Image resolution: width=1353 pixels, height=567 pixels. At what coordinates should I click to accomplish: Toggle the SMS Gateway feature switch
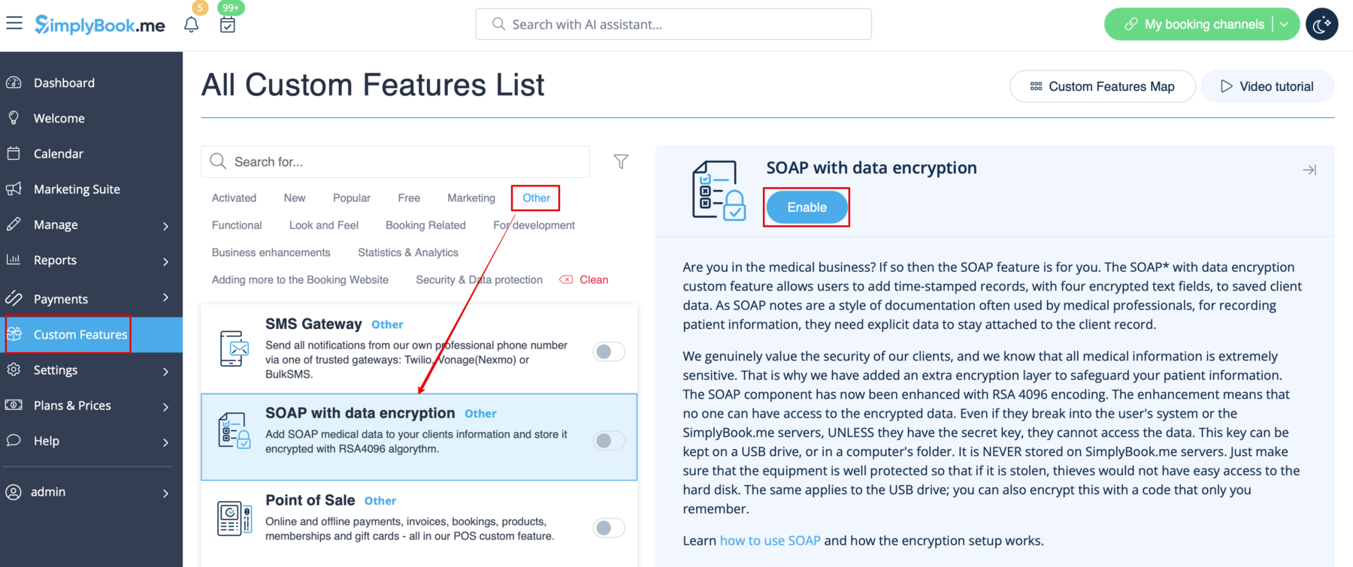pos(608,351)
